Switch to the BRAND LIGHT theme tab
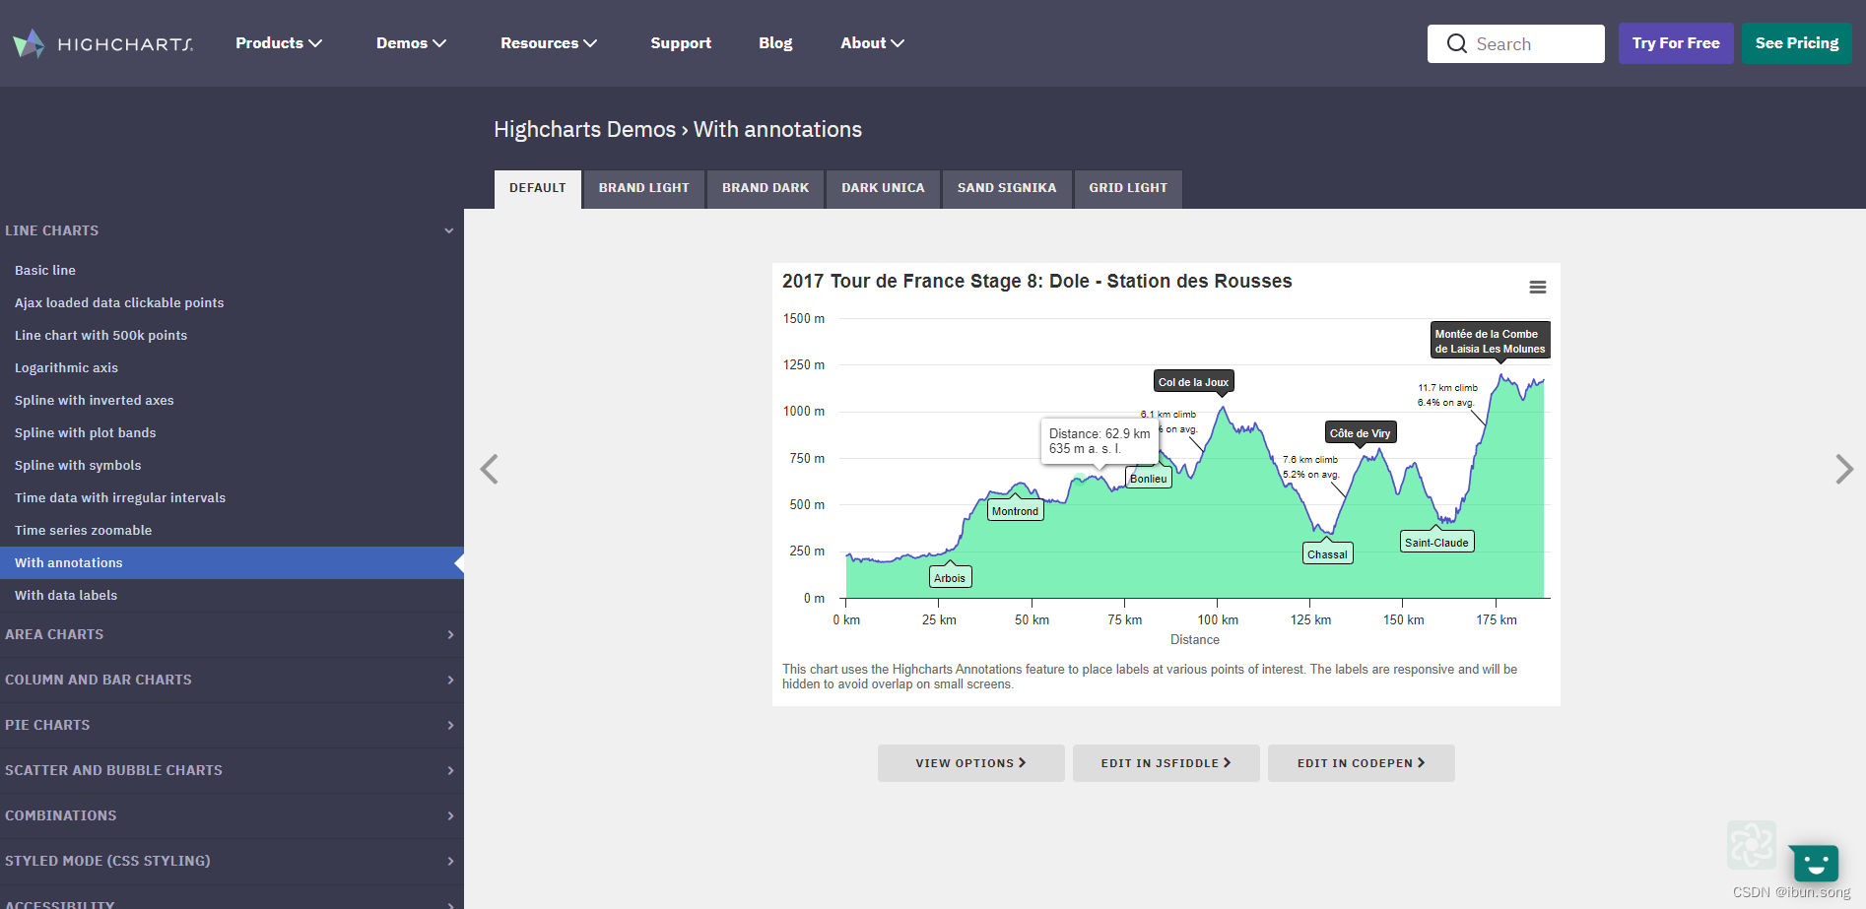 coord(644,188)
